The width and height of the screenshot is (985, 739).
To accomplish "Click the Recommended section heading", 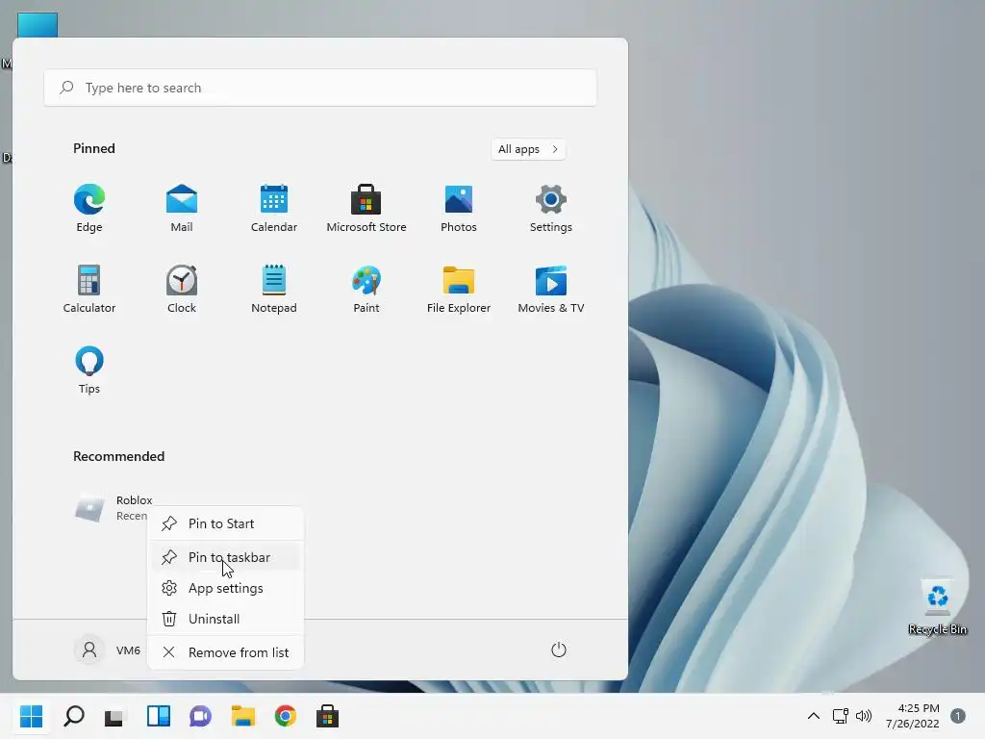I will pyautogui.click(x=118, y=456).
